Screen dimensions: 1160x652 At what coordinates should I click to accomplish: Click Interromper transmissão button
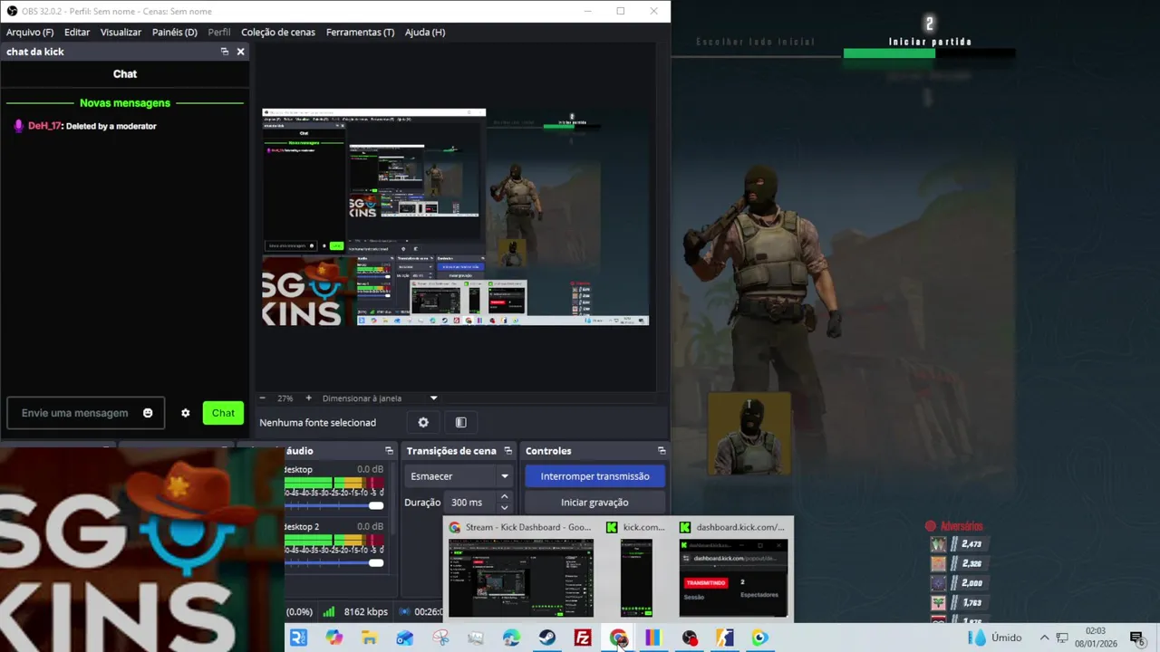[594, 476]
